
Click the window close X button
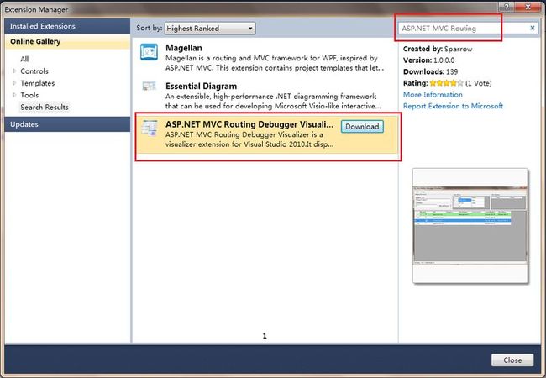click(x=528, y=7)
